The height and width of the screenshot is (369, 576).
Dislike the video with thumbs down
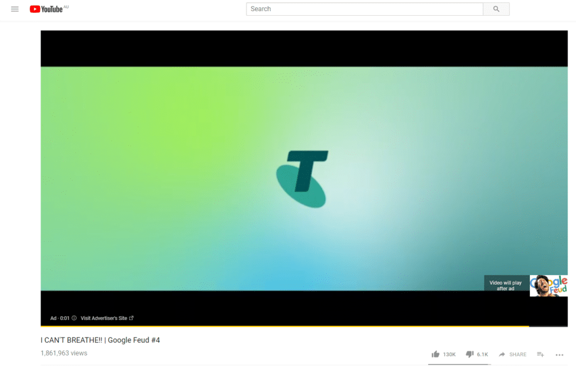(470, 354)
